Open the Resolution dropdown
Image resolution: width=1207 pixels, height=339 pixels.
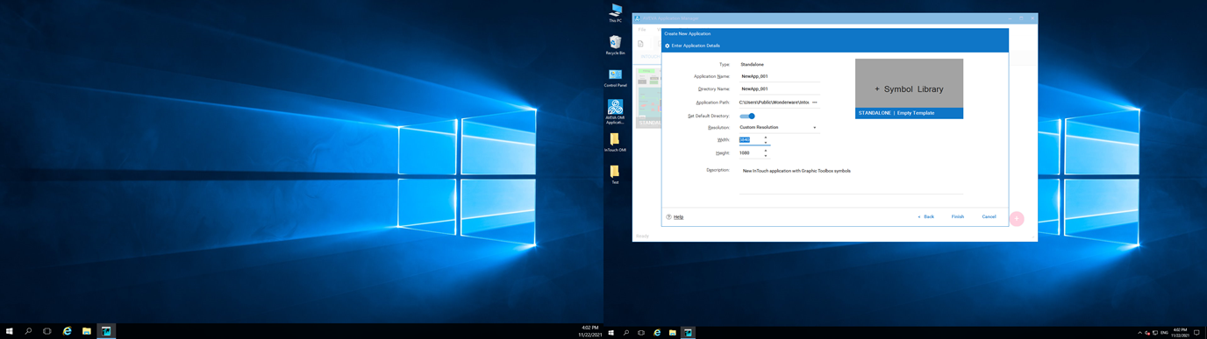pos(779,128)
